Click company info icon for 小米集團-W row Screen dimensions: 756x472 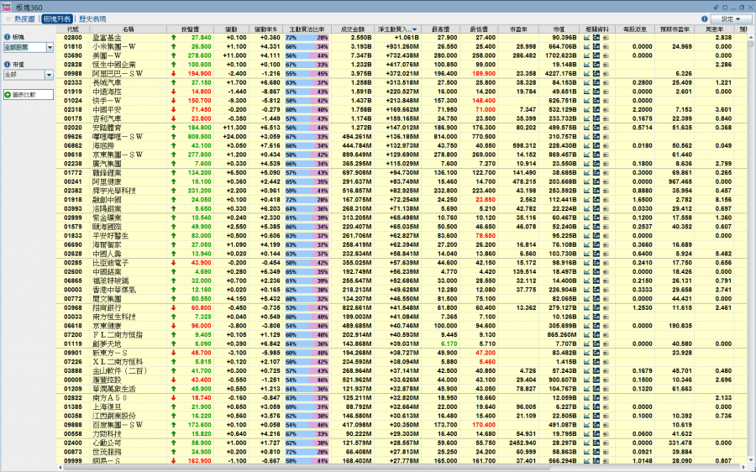point(596,46)
